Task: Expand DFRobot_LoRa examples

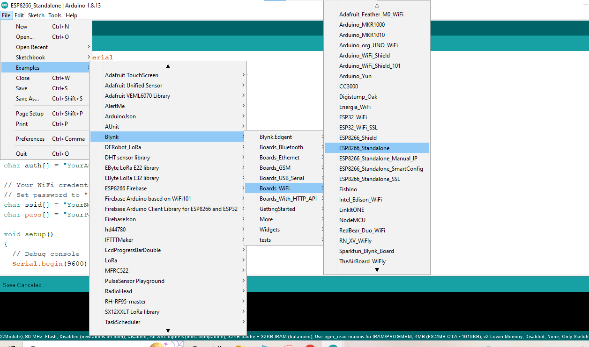Action: tap(168, 147)
